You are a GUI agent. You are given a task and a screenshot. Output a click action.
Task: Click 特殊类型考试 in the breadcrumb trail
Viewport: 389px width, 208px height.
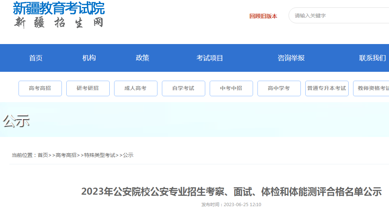(100, 155)
